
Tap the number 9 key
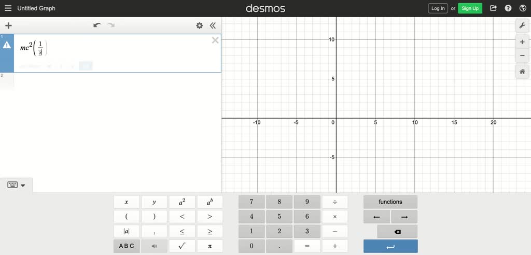pyautogui.click(x=307, y=202)
